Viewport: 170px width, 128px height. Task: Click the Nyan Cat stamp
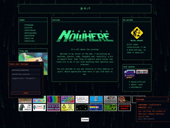(96, 107)
